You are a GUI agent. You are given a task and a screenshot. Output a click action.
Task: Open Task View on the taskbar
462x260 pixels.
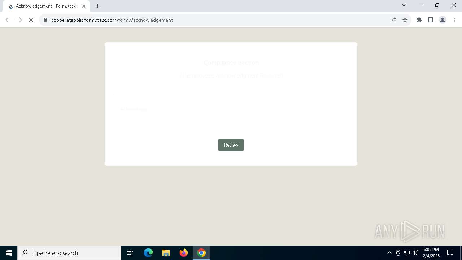pyautogui.click(x=130, y=253)
